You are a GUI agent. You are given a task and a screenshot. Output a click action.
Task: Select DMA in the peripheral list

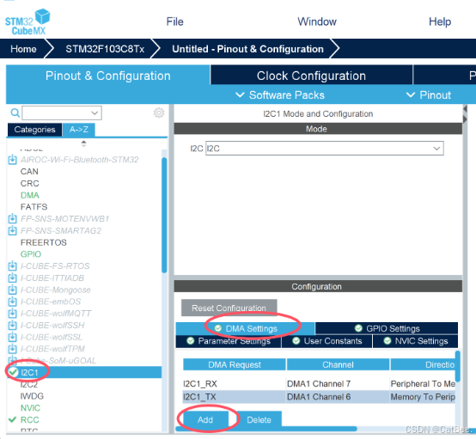[29, 195]
